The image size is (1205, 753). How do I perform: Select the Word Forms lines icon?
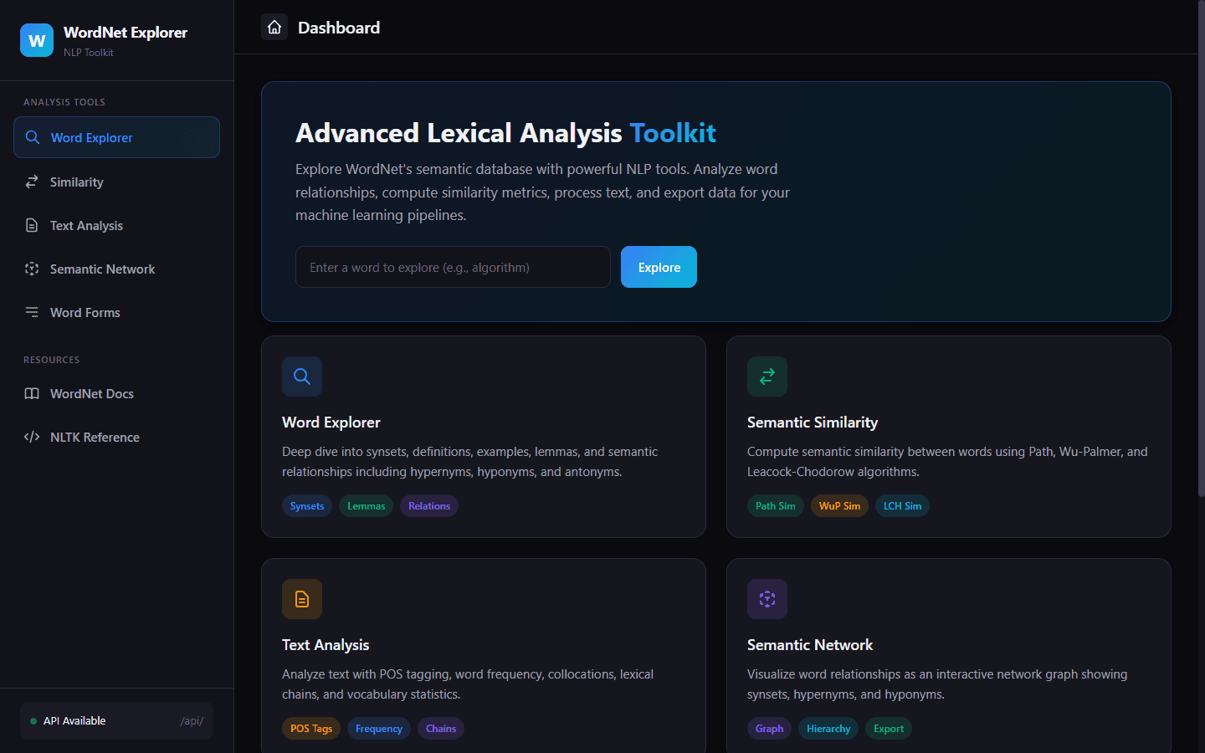(x=31, y=312)
